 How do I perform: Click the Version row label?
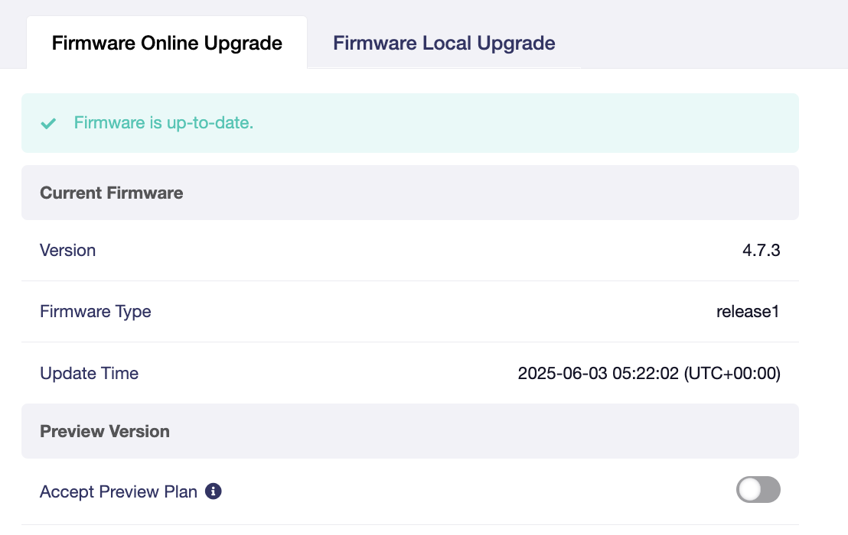click(68, 250)
